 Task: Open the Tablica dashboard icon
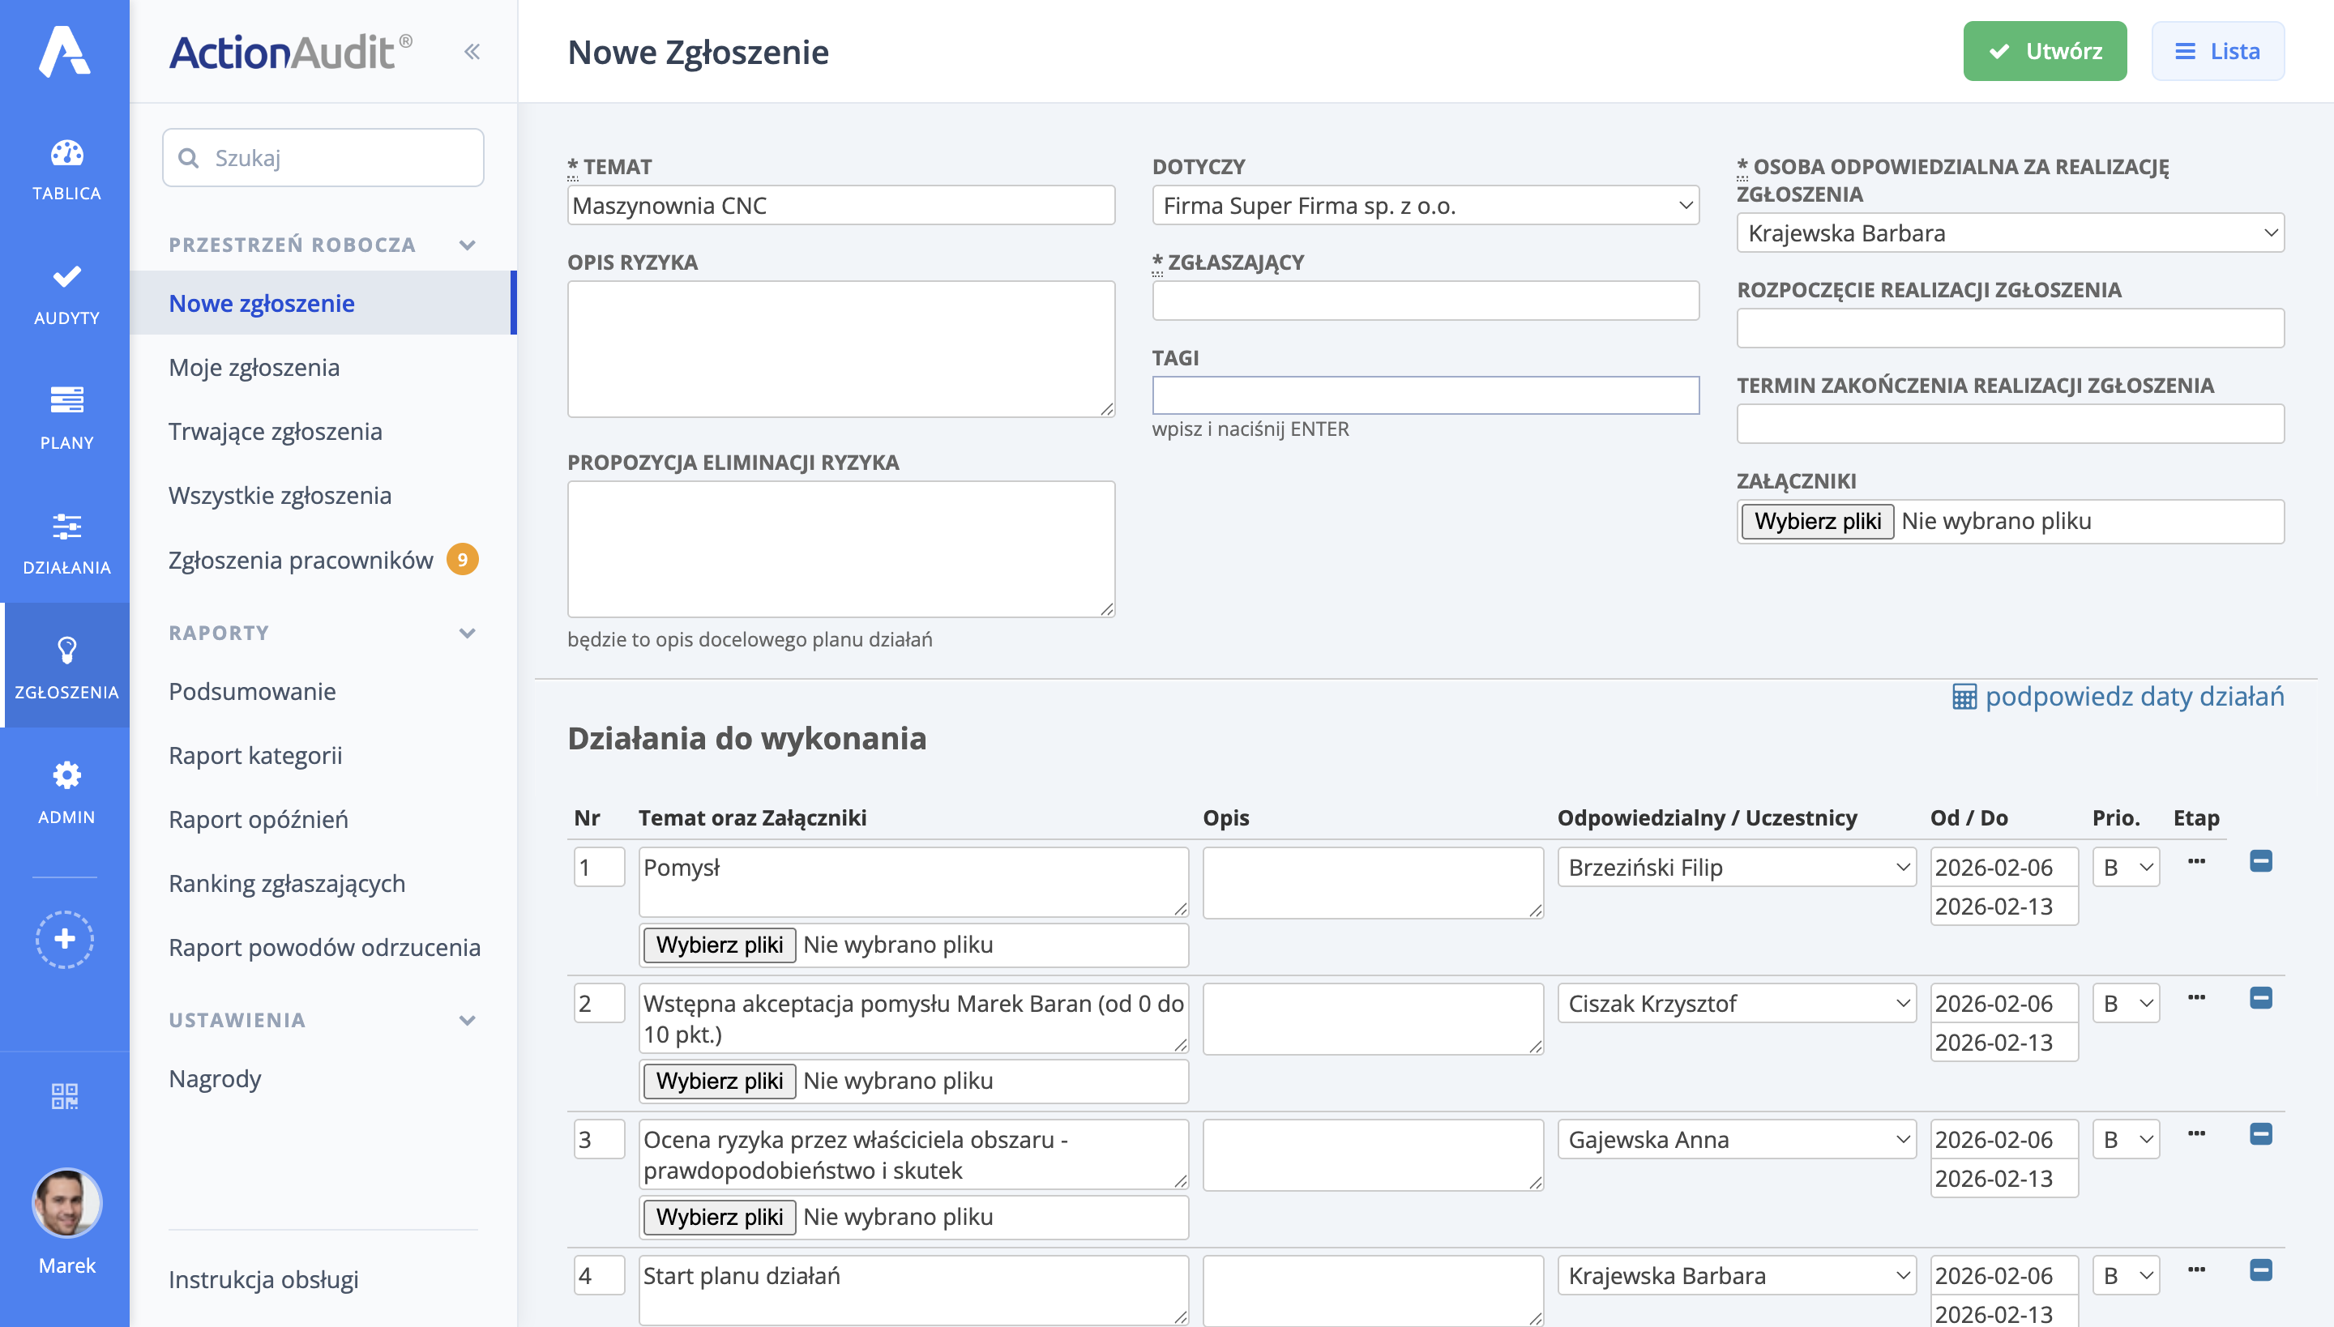(x=66, y=153)
